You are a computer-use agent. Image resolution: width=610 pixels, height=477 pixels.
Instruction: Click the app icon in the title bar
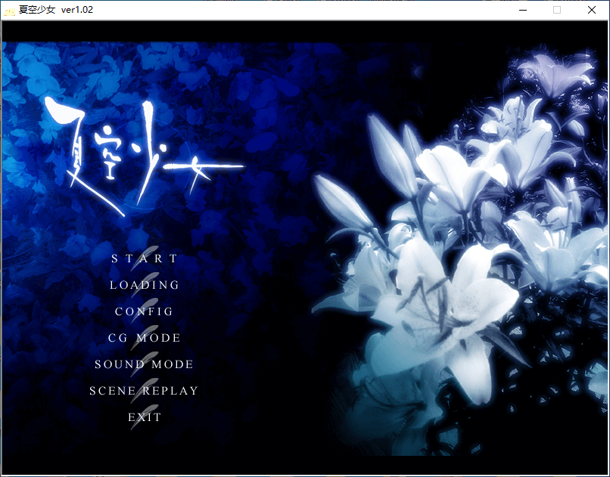(9, 11)
